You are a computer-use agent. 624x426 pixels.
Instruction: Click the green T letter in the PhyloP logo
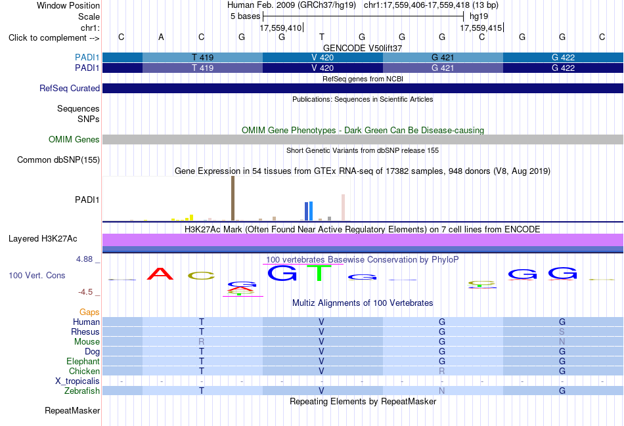pos(319,273)
